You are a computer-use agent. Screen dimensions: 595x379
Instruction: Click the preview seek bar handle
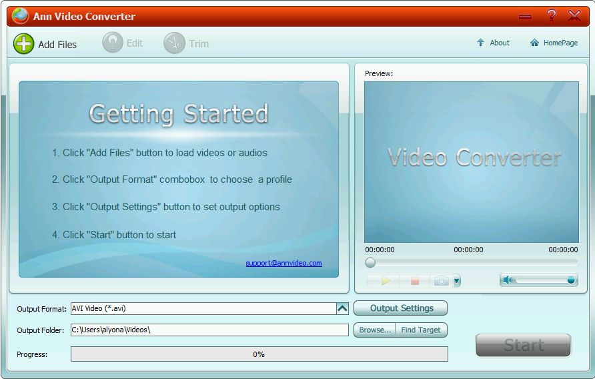pyautogui.click(x=370, y=263)
